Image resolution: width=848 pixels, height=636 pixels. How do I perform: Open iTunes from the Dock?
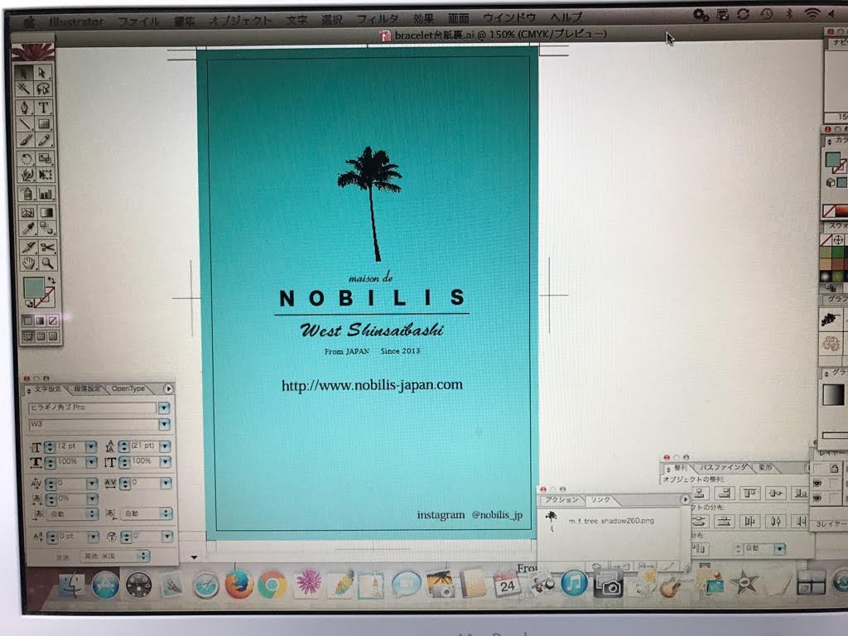click(574, 583)
